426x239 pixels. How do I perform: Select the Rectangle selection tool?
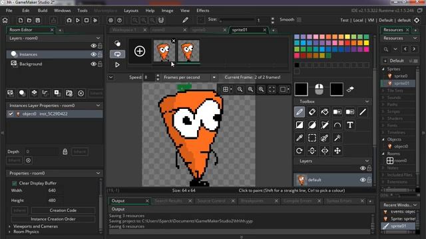[x=312, y=138]
